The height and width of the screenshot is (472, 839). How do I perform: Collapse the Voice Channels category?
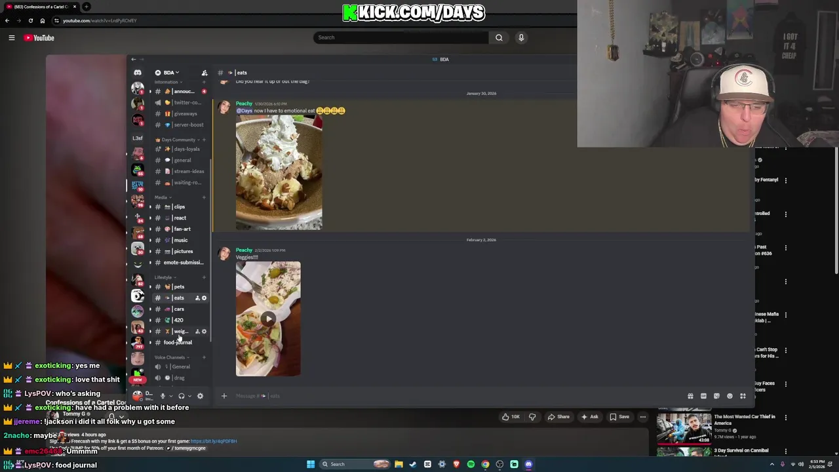tap(171, 357)
